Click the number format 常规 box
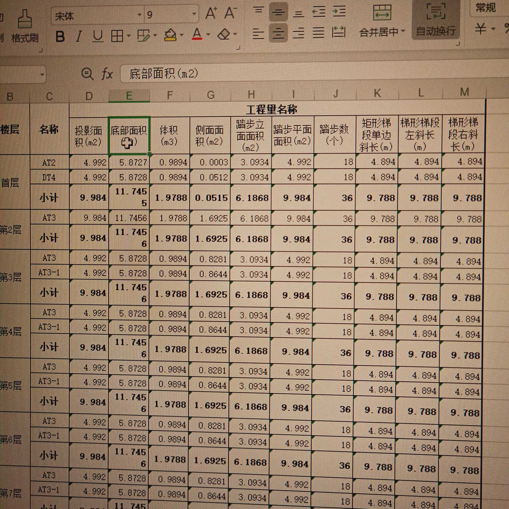The height and width of the screenshot is (509, 509). 489,8
